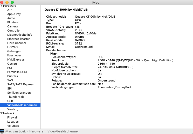Click the 'Ziet eruit als' value '2560 x 1440'
193x134 pixels.
coord(106,64)
